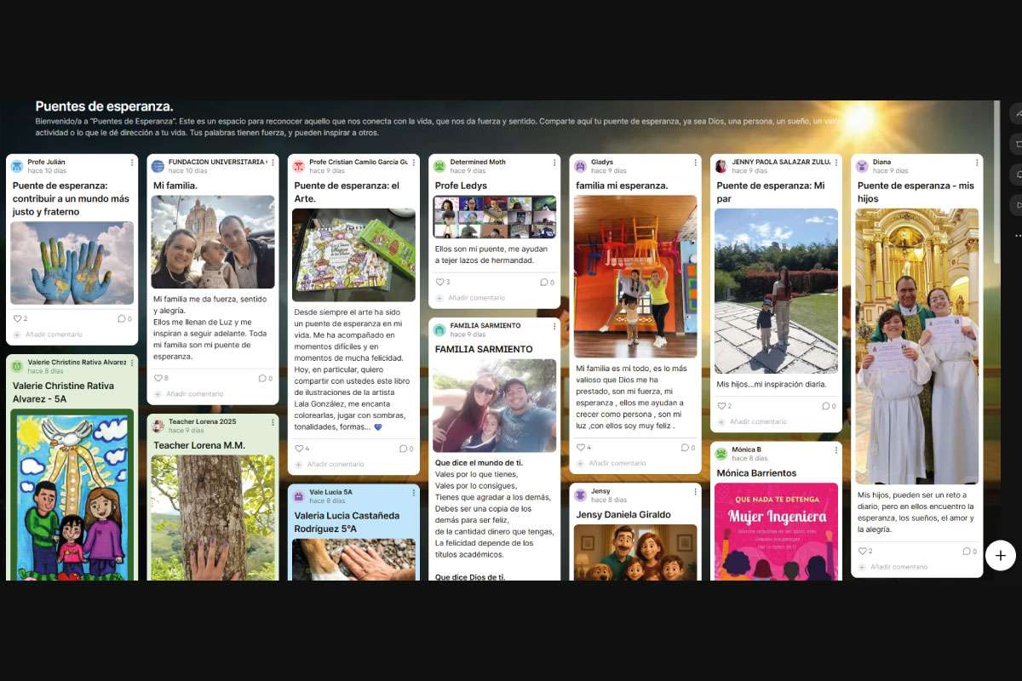Click Profe Cristian Camilo's avatar icon
The height and width of the screenshot is (681, 1022).
click(299, 166)
